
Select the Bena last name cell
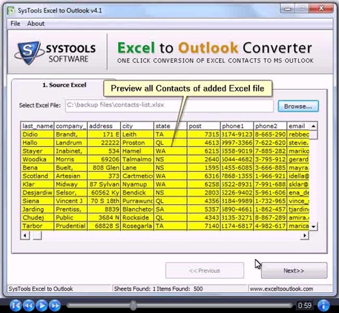point(37,168)
